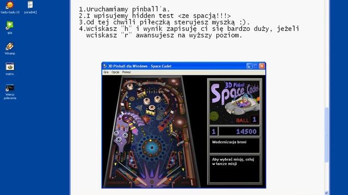The width and height of the screenshot is (348, 195).
Task: Click the 14500 score display
Action: [239, 132]
